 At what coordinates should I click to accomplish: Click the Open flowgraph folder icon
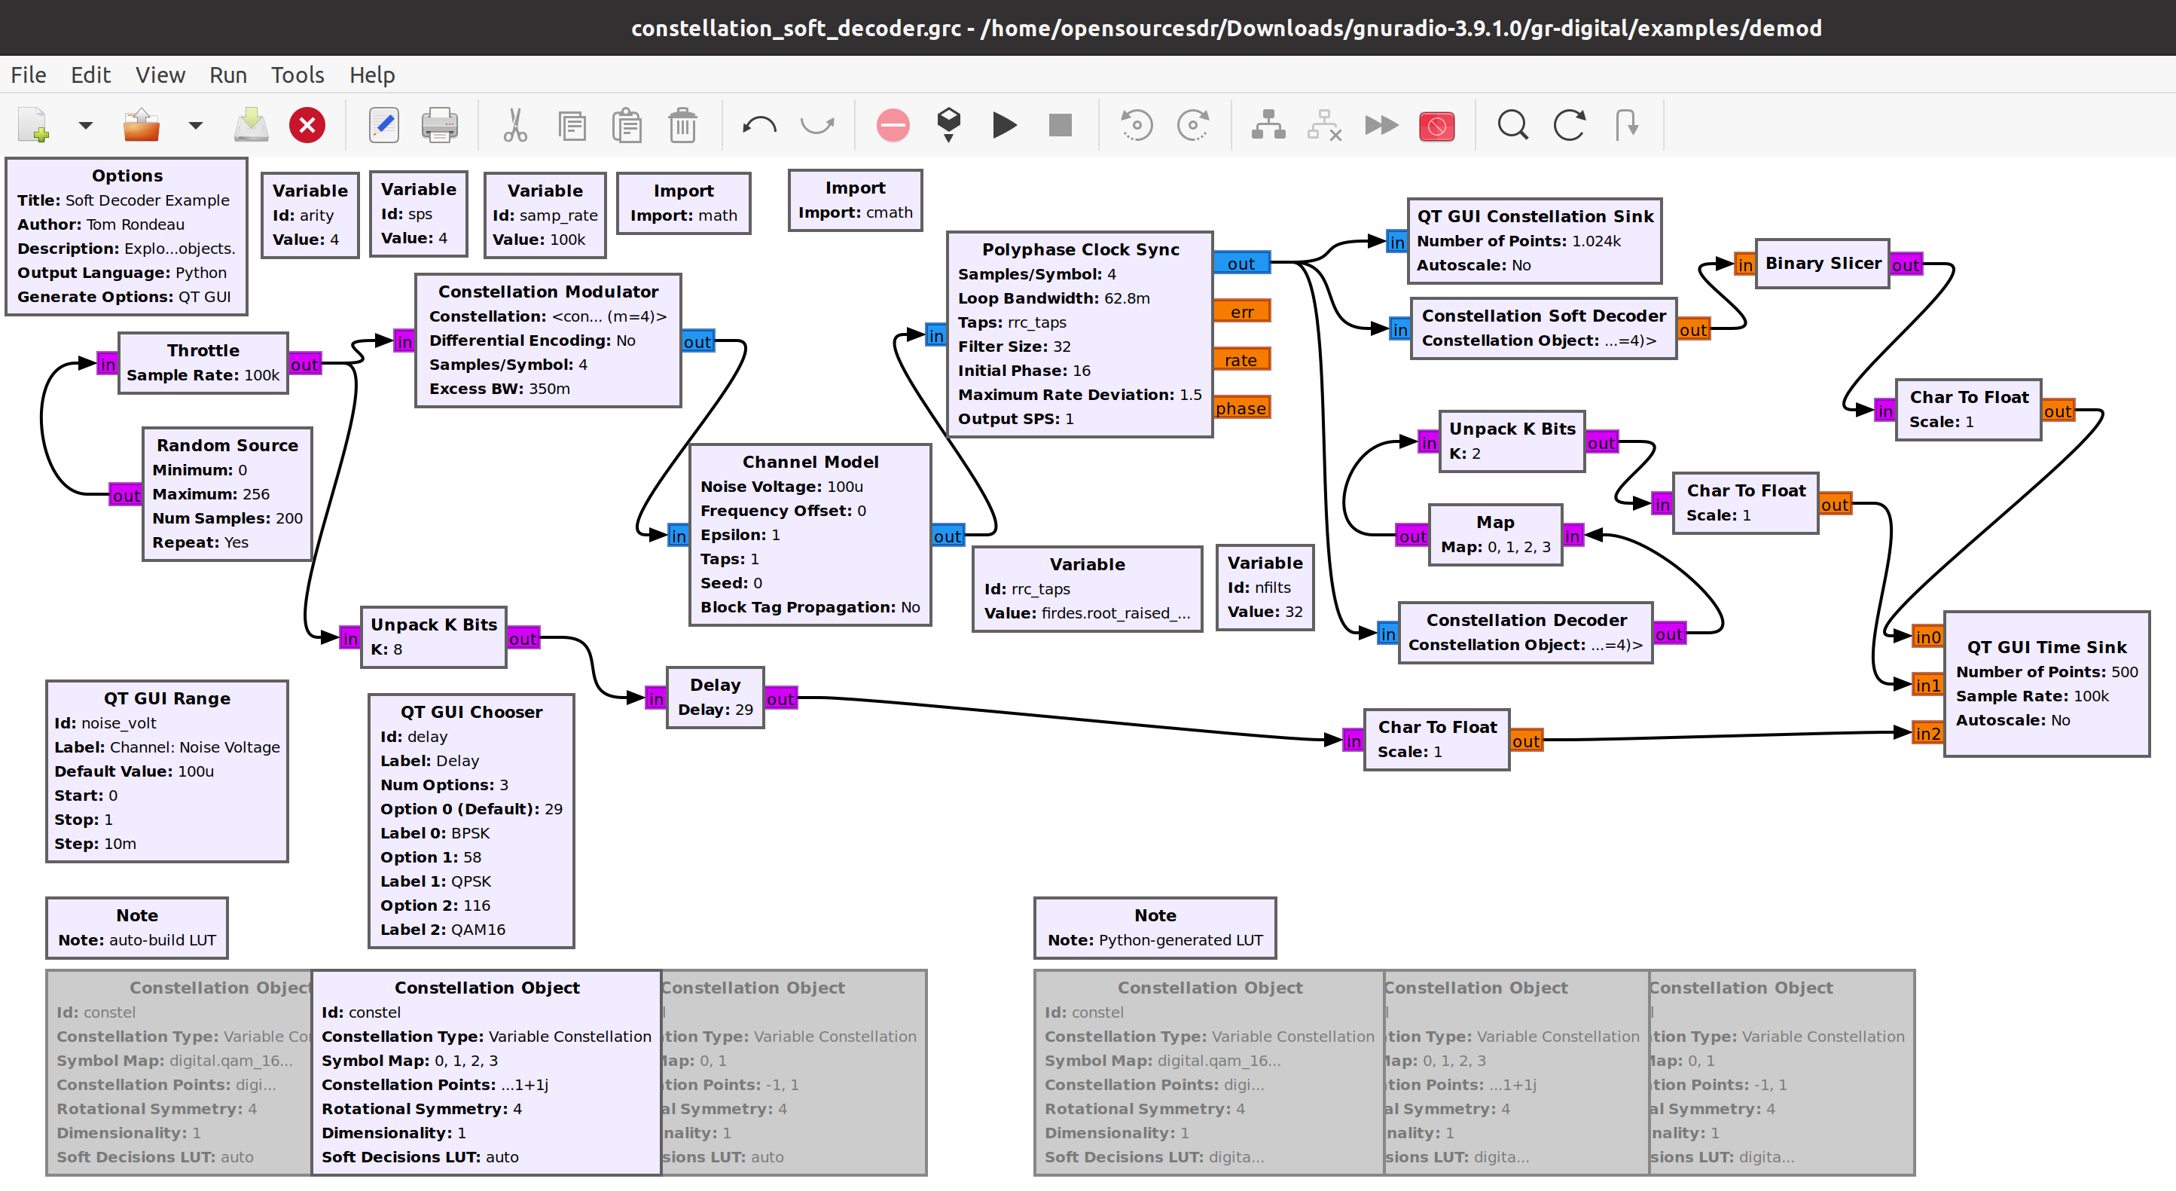click(141, 126)
